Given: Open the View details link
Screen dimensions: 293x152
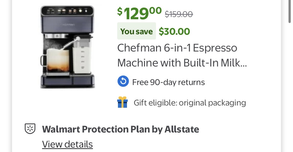Looking at the screenshot, I should 67,144.
